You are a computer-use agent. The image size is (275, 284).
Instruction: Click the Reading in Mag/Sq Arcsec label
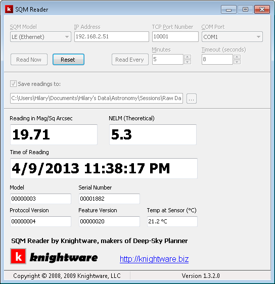pos(41,118)
